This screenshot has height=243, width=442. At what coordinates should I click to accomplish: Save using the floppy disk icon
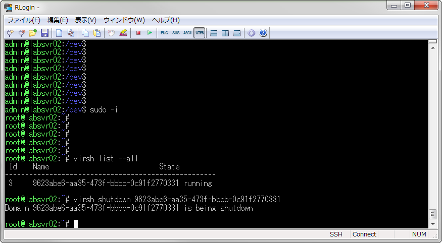(44, 33)
